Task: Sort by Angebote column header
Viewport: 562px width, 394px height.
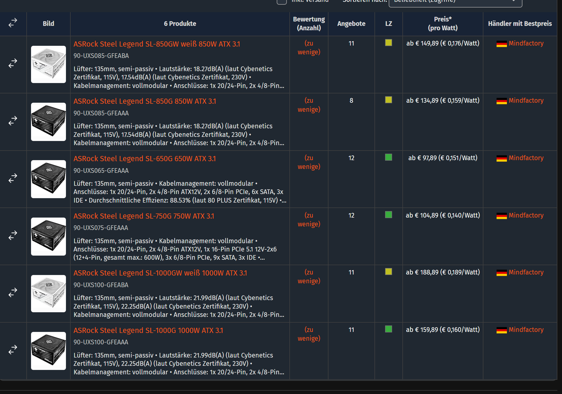Action: [x=351, y=24]
